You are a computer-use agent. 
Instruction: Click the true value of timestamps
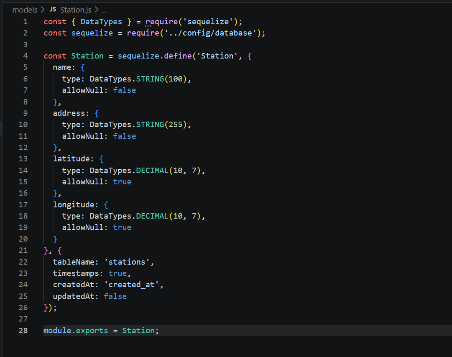point(117,273)
